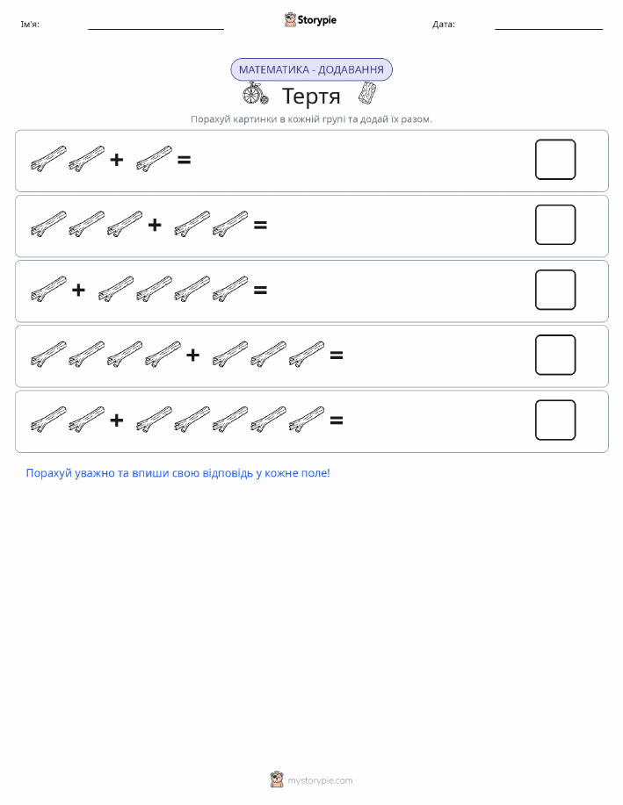Click the blue instruction text below the rows
The width and height of the screenshot is (623, 805).
pos(177,473)
